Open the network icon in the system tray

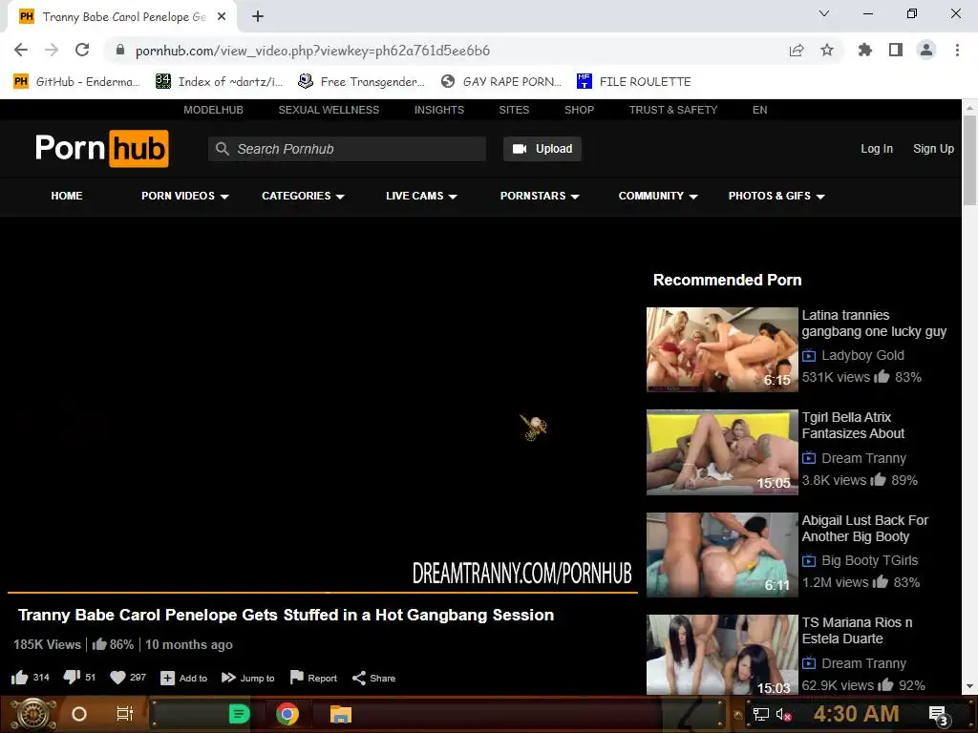[x=760, y=714]
